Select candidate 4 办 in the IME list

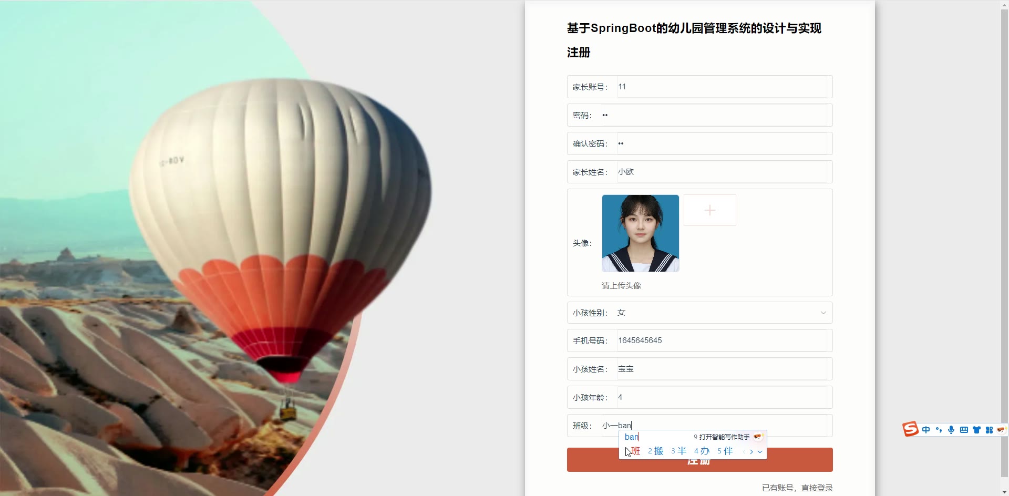tap(702, 451)
